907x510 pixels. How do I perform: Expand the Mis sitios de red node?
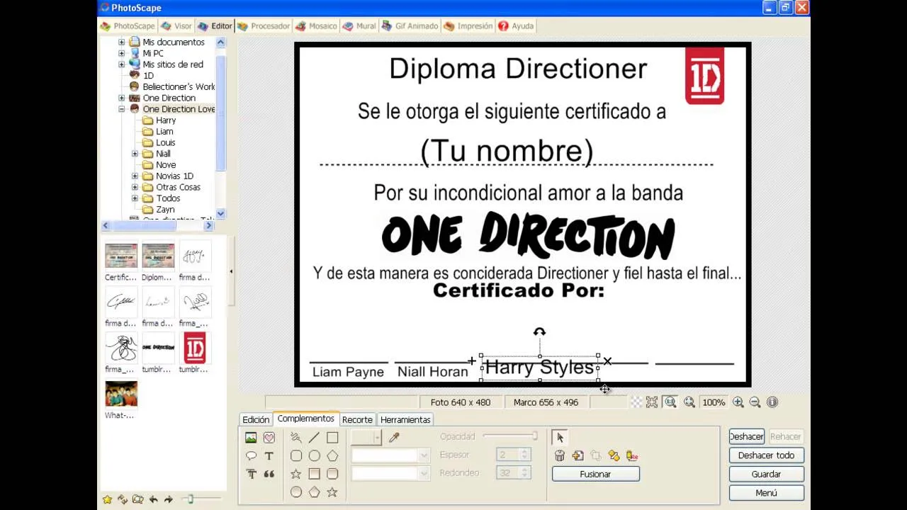click(121, 64)
